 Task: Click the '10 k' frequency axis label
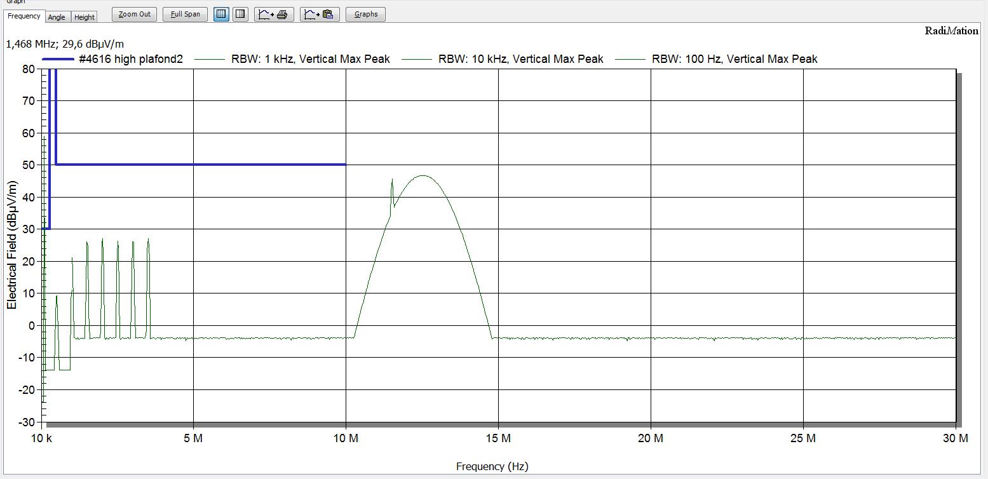click(41, 438)
